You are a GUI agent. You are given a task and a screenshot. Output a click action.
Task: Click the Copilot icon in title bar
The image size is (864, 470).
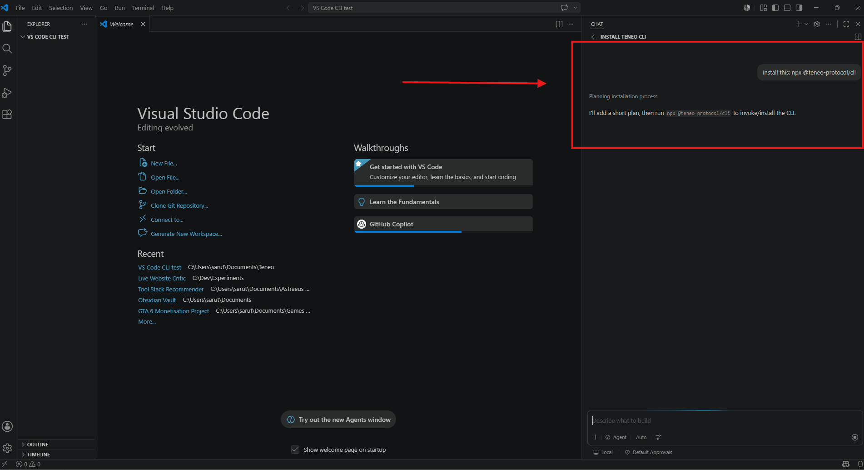tap(747, 8)
